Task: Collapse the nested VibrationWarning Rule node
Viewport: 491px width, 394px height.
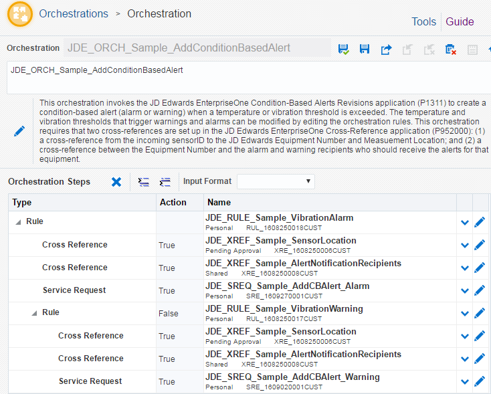Action: click(x=33, y=313)
